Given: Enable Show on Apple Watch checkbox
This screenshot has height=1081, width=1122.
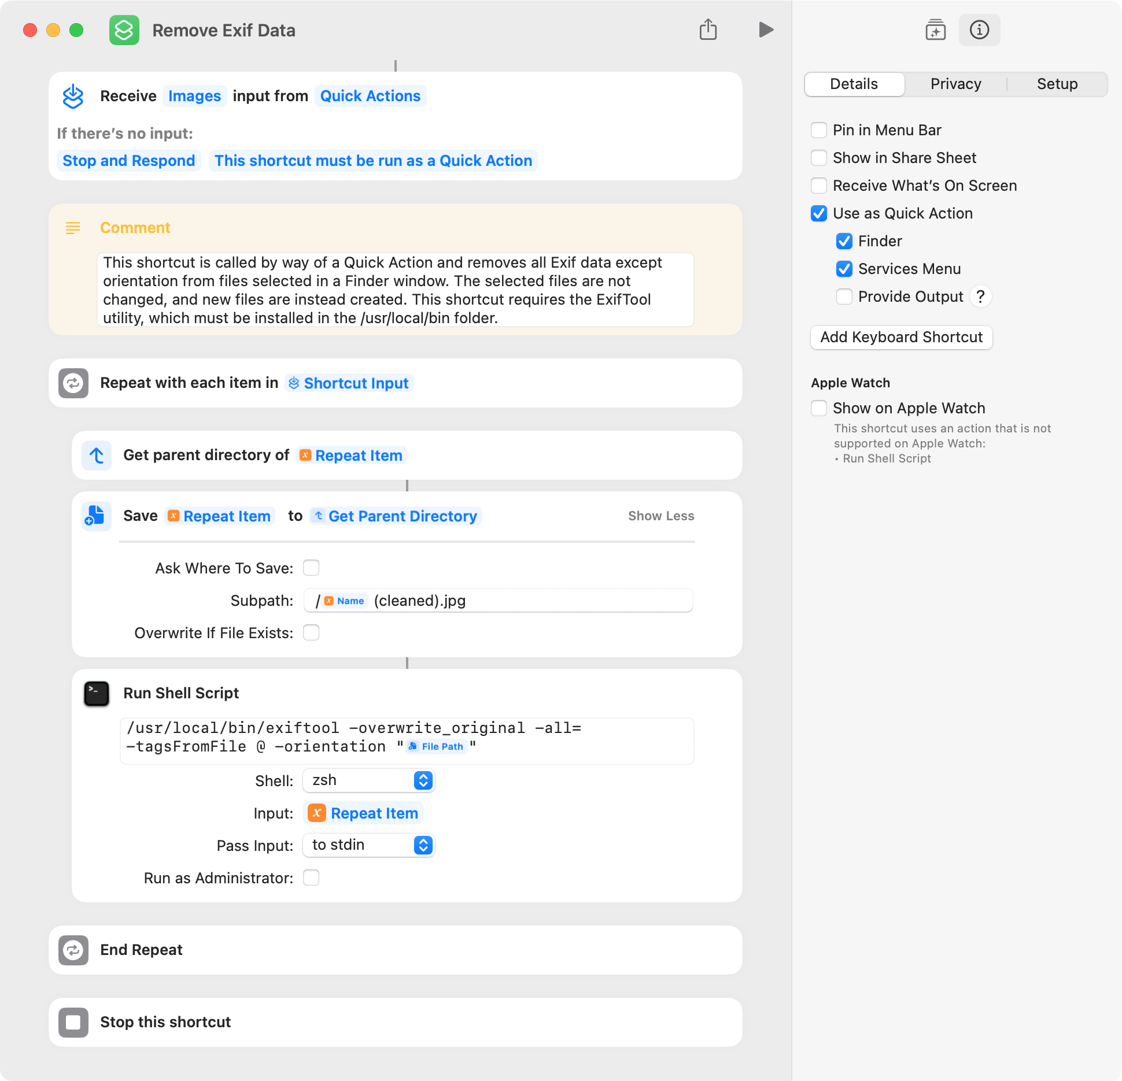Looking at the screenshot, I should (819, 408).
